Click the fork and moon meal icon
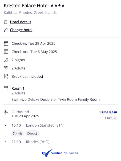This screenshot has width=121, height=161. point(6,76)
